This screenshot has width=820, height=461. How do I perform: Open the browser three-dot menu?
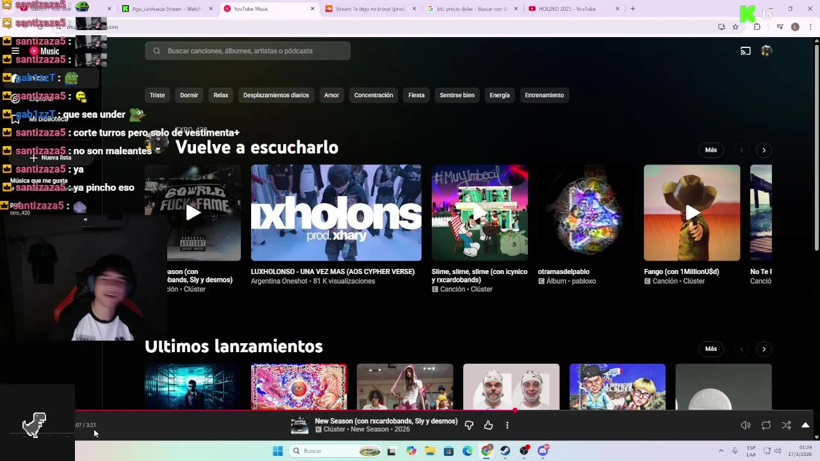pyautogui.click(x=811, y=27)
